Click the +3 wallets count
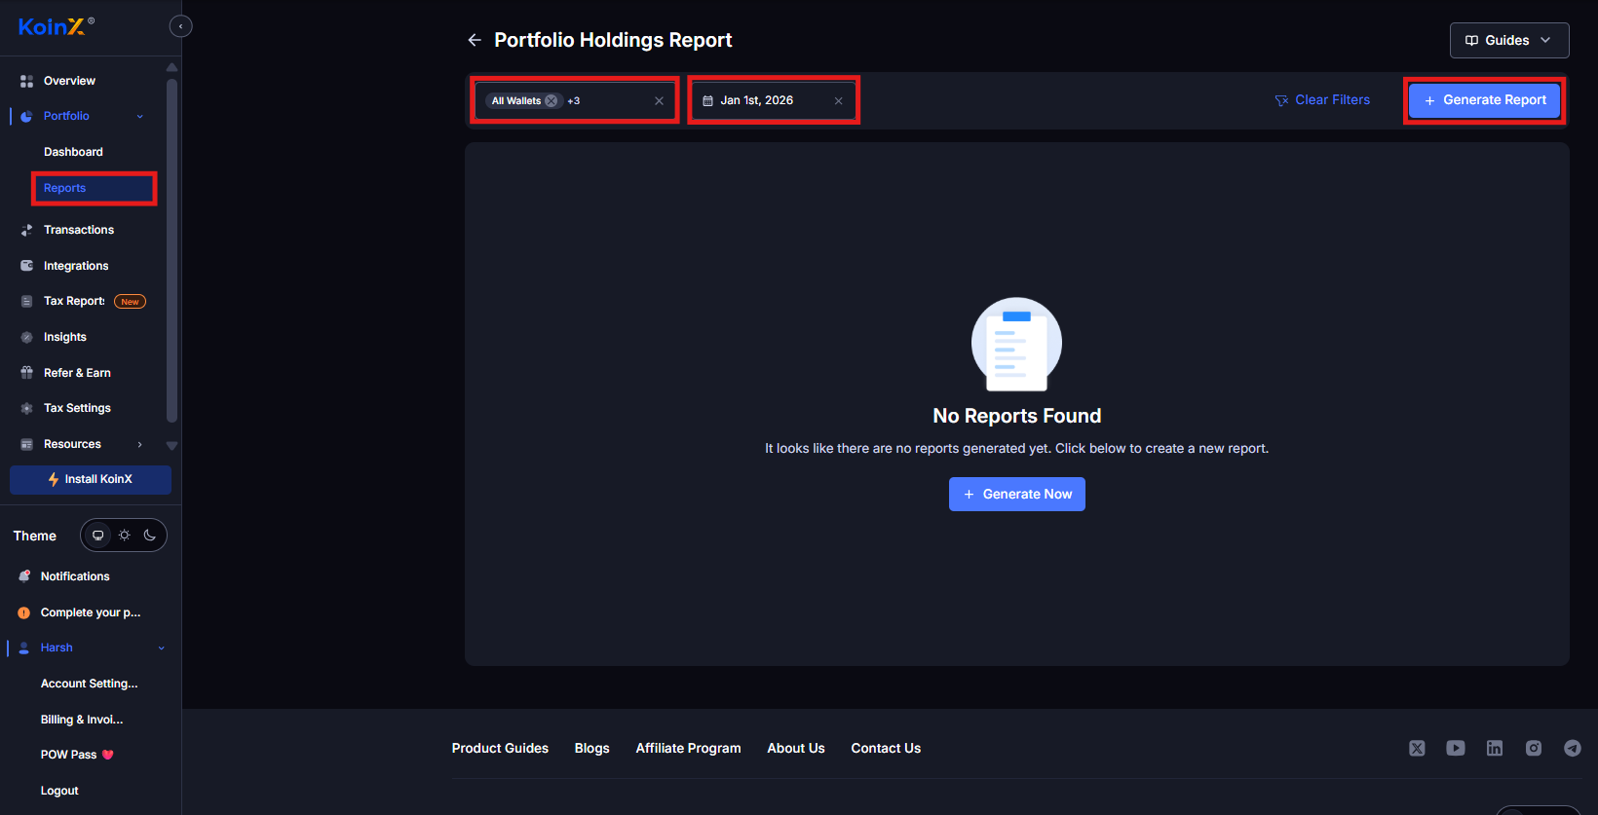This screenshot has height=815, width=1598. coord(574,100)
